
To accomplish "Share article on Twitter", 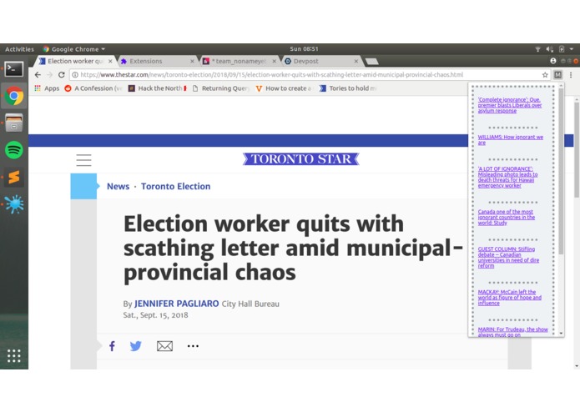I will pos(136,346).
